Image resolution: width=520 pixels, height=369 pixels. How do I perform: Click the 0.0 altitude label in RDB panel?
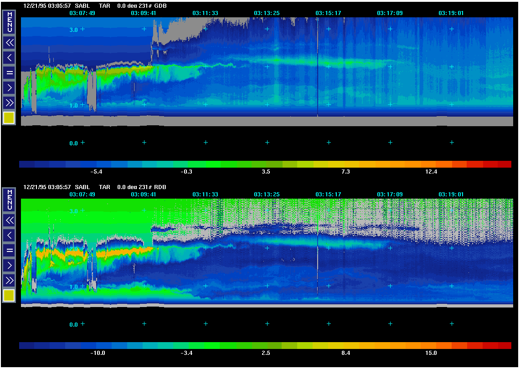[73, 325]
